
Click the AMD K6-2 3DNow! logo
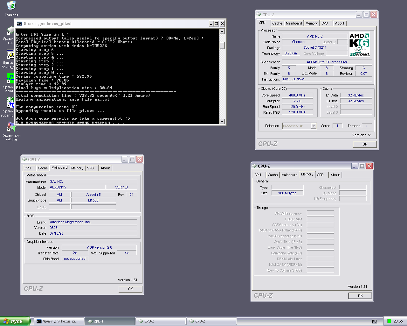(x=360, y=44)
